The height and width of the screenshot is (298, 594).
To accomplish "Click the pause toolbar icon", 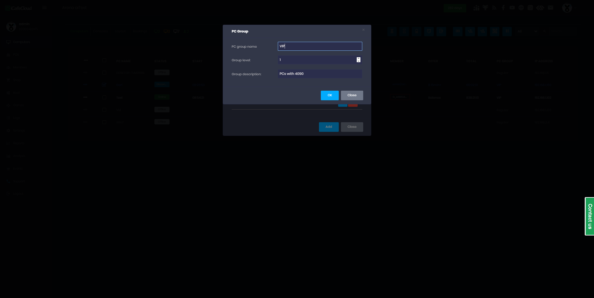I will point(507,31).
